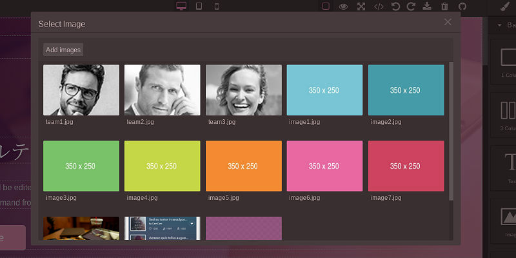Click the Select Image dialog title

[62, 24]
